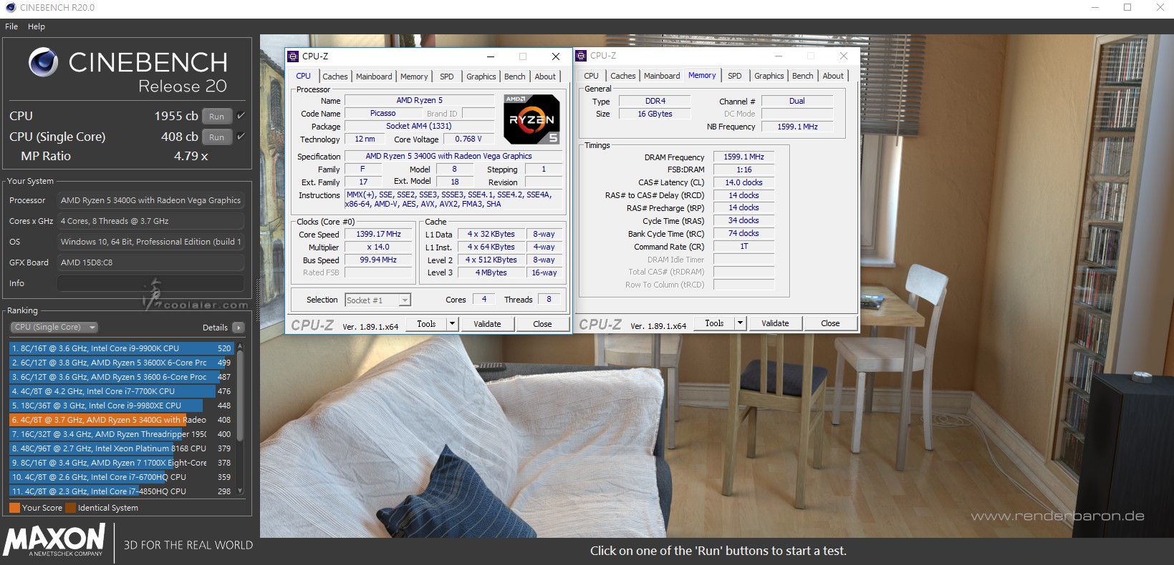Select ranking row AMD Ryzen Threadripper 1950
1174x565 pixels.
pos(122,434)
